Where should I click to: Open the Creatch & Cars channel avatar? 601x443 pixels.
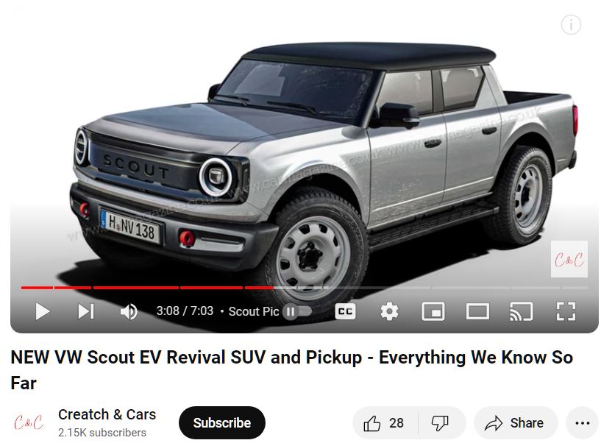[x=29, y=422]
